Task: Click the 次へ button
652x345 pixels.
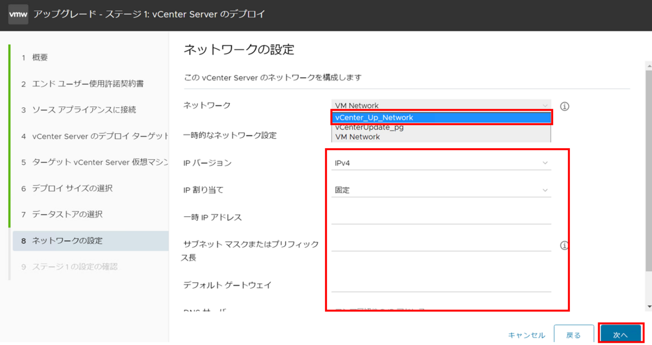Action: click(620, 335)
